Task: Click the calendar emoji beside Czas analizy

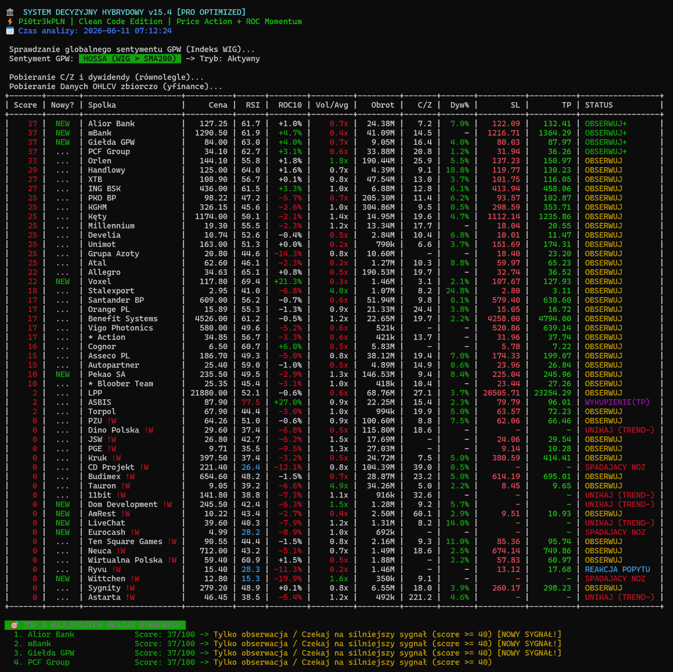Action: pyautogui.click(x=10, y=31)
